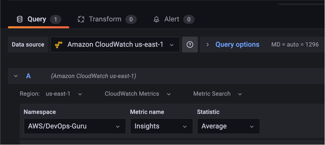Open the Metric Search type dropdown
325x145 pixels.
pyautogui.click(x=218, y=94)
